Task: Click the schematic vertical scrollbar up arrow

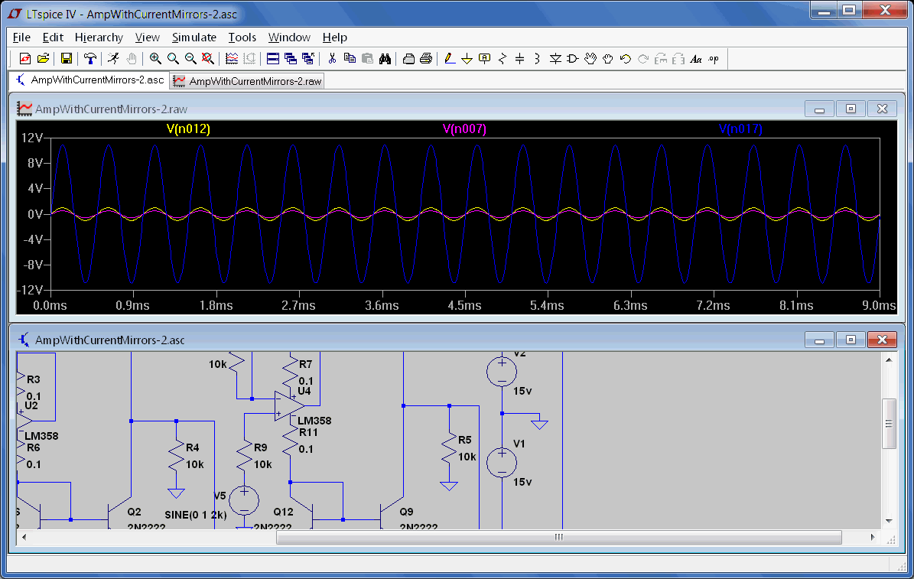Action: [888, 359]
